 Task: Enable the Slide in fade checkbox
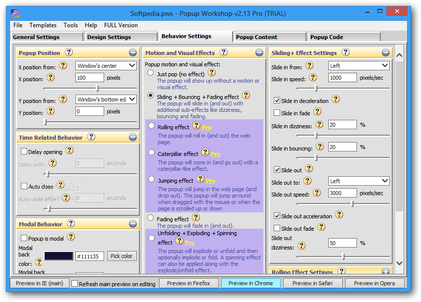coord(277,113)
